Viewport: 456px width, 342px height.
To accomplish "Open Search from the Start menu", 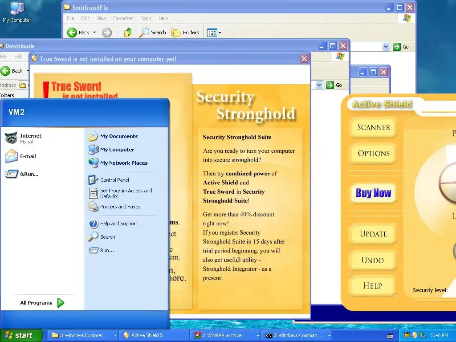I will (102, 237).
